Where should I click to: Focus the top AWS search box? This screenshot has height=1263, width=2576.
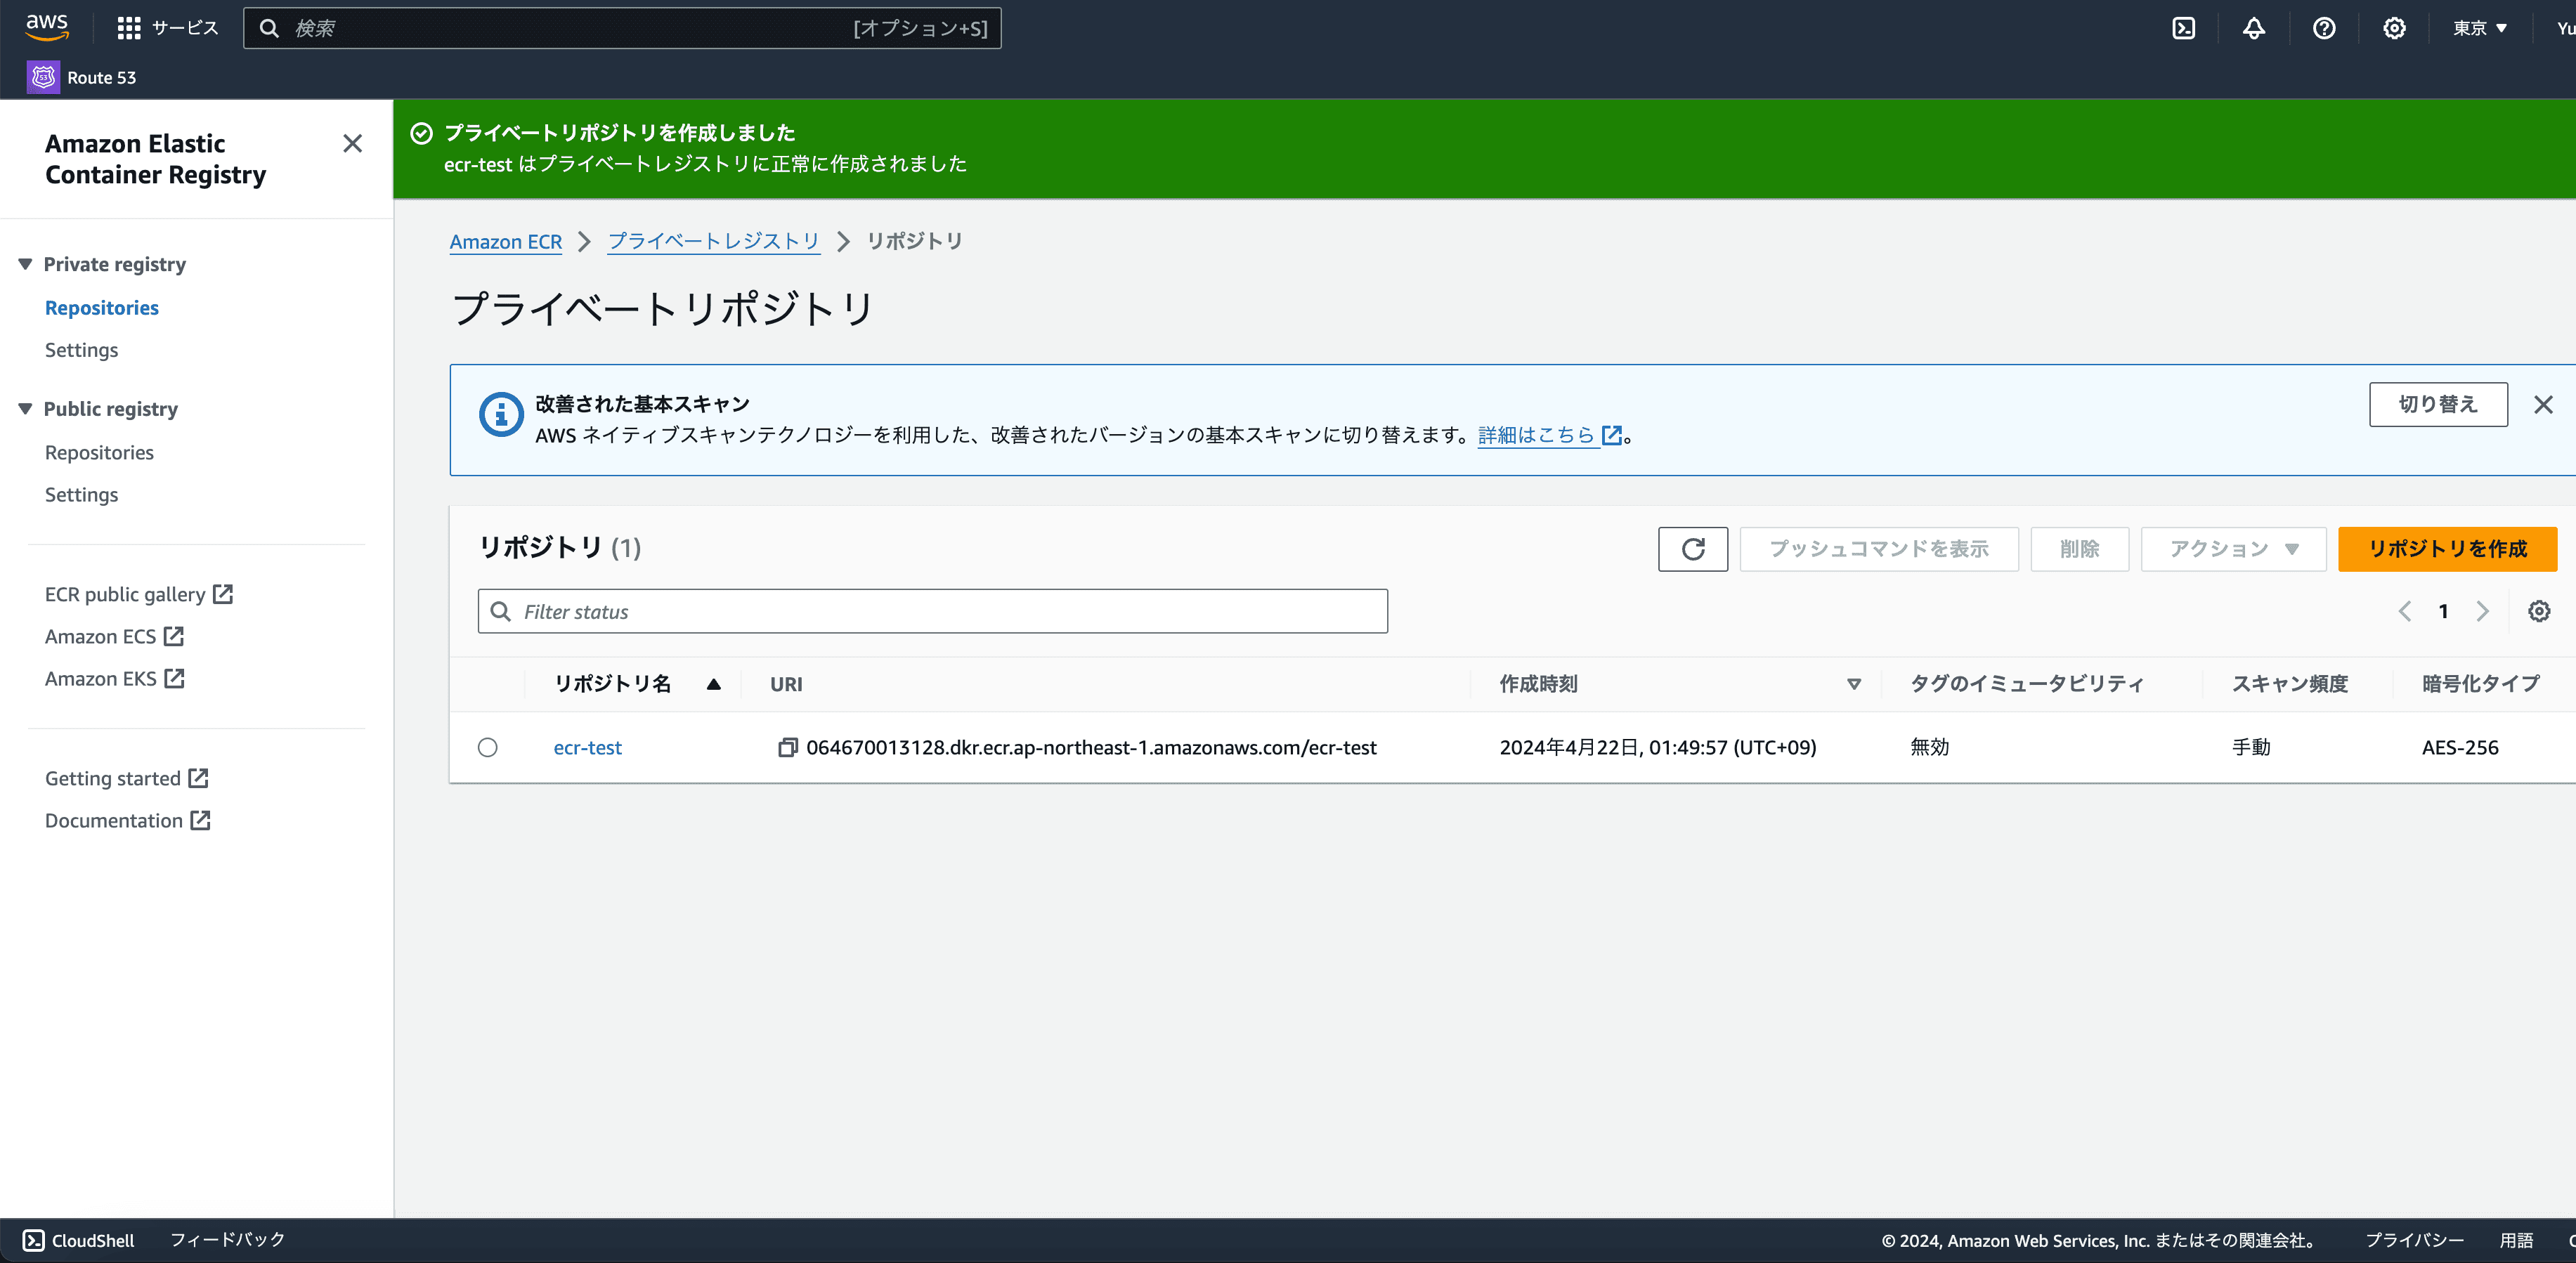tap(622, 28)
